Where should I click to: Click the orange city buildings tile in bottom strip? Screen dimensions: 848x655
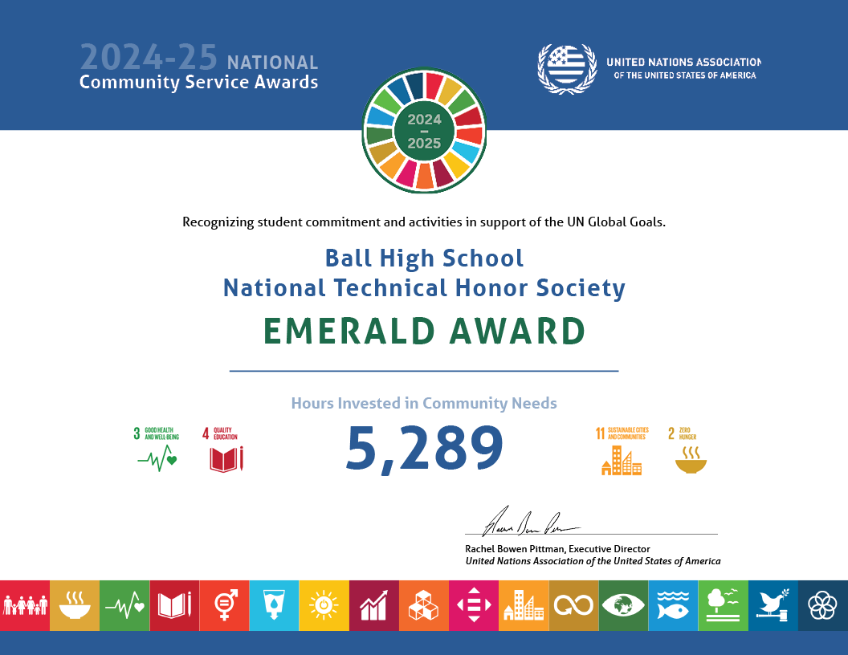[x=524, y=605]
